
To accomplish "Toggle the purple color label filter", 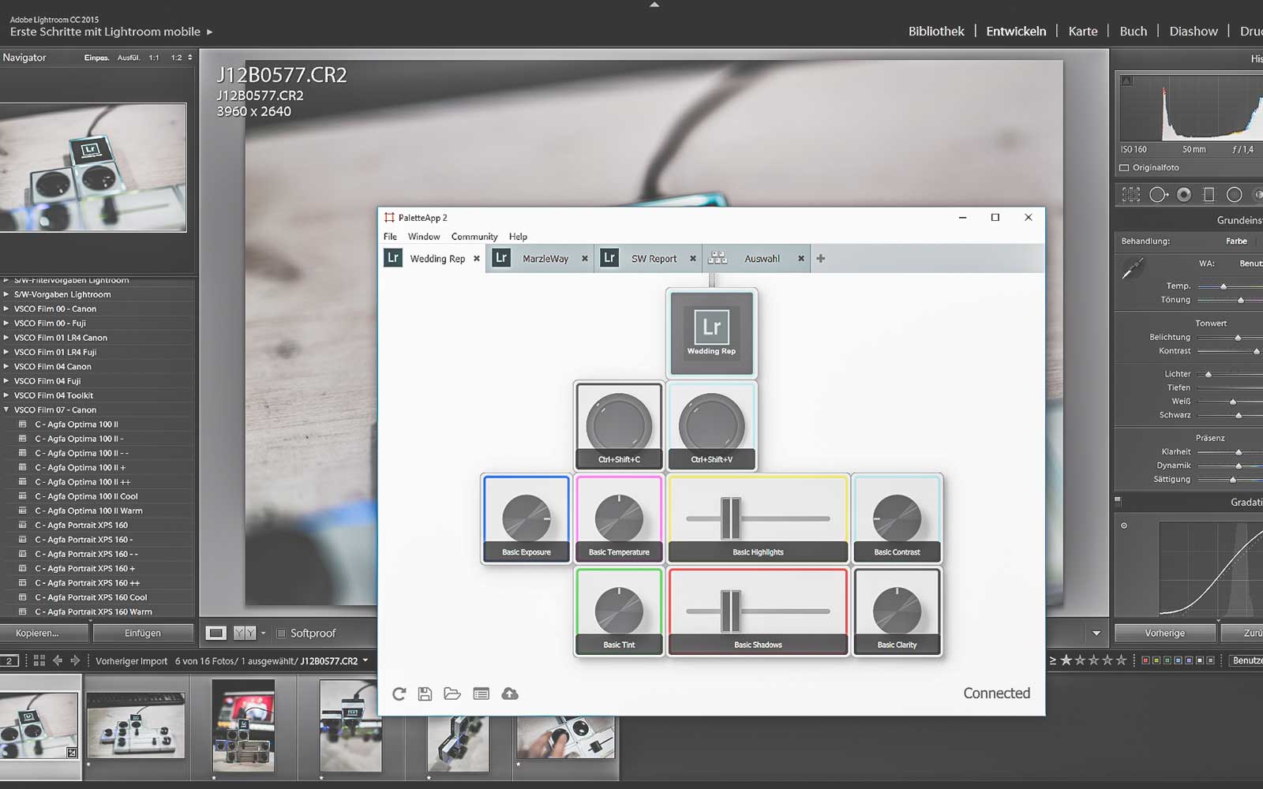I will [x=1188, y=660].
